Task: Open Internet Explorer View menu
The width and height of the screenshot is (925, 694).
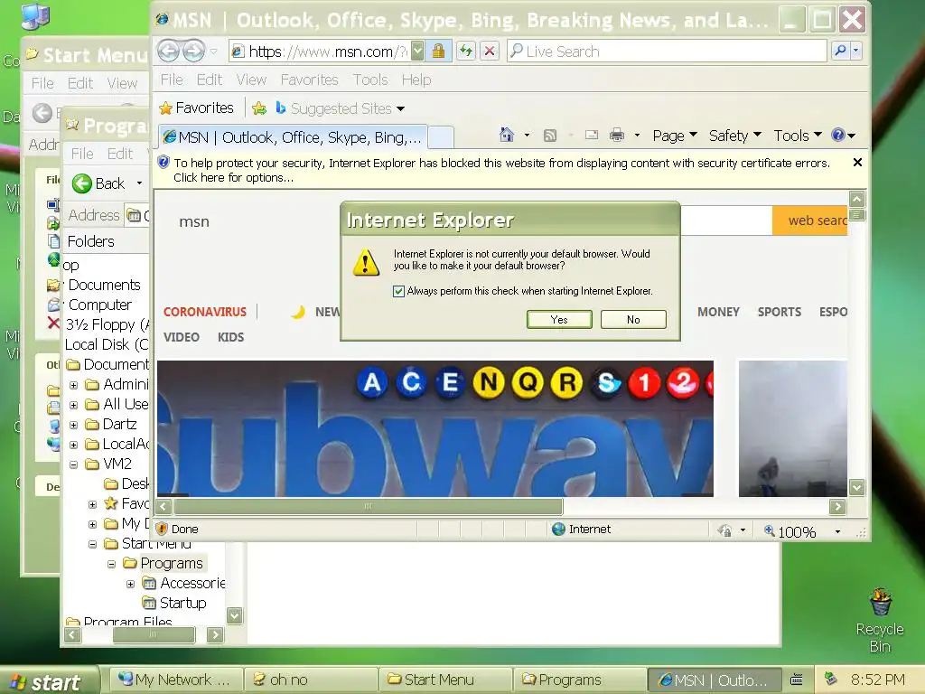Action: [251, 80]
